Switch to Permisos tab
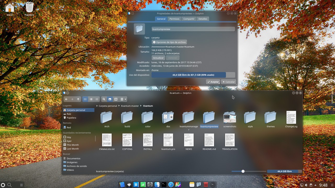This screenshot has height=188, width=335. [x=174, y=19]
